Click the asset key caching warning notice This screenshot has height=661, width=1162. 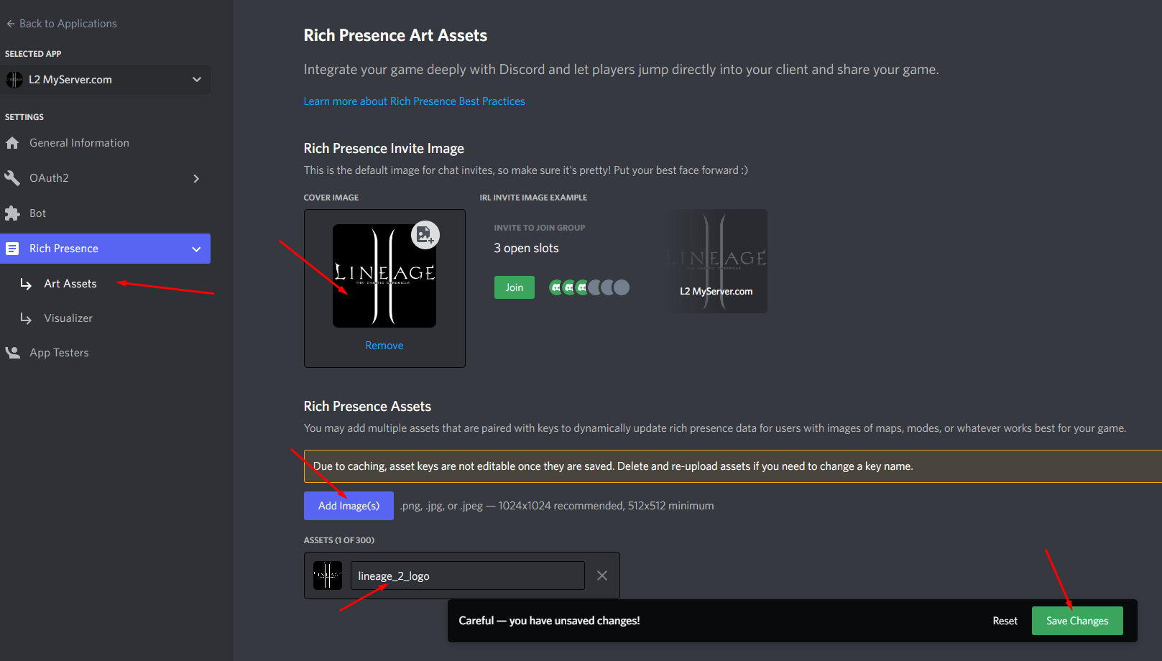tap(733, 466)
